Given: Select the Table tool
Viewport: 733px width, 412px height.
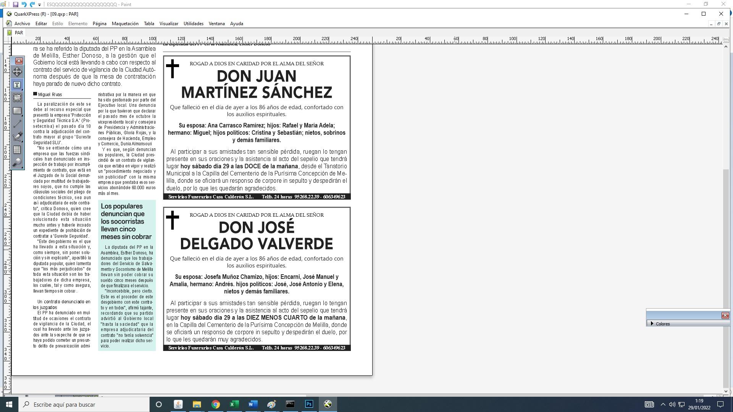Looking at the screenshot, I should click(x=17, y=150).
